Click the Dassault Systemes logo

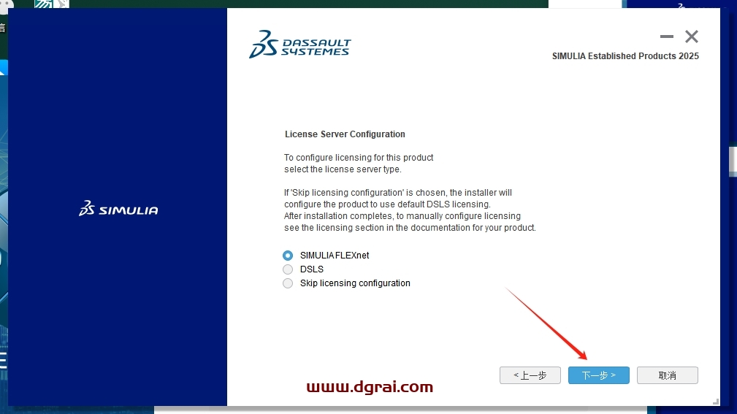[300, 45]
